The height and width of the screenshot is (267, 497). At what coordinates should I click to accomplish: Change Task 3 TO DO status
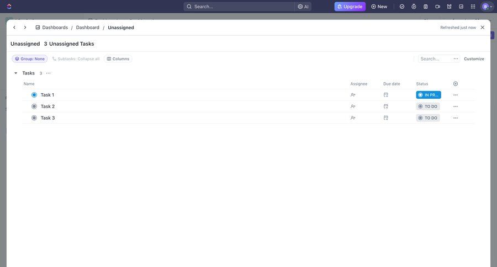[x=428, y=118]
